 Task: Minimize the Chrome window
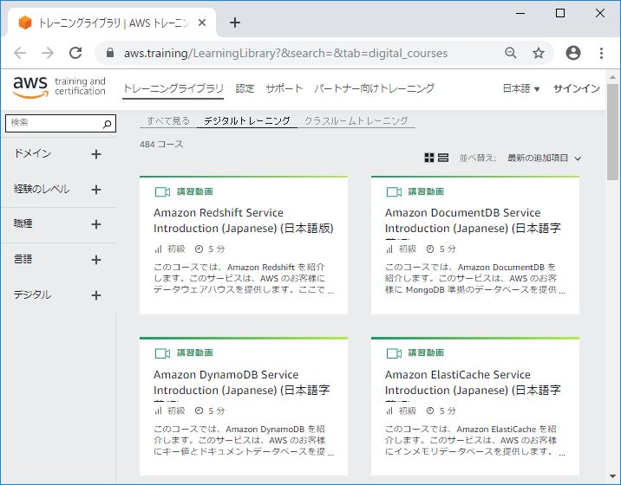coord(520,14)
